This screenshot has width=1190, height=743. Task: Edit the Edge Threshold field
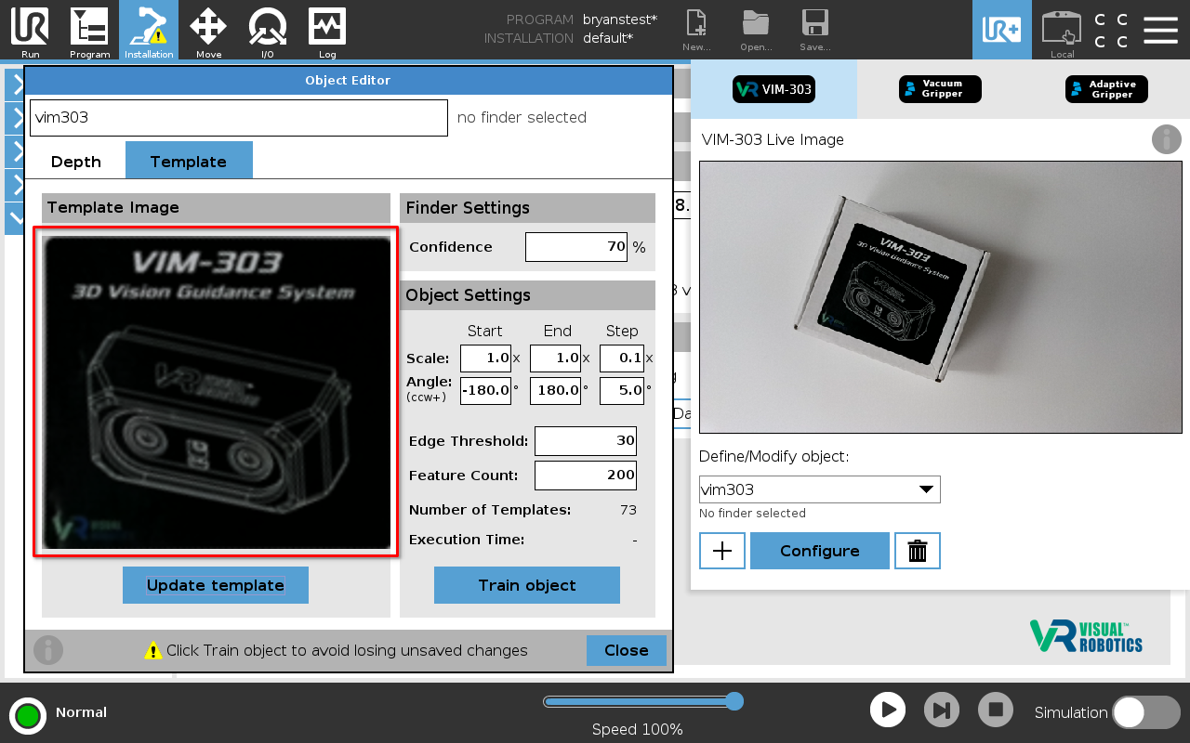tap(586, 441)
